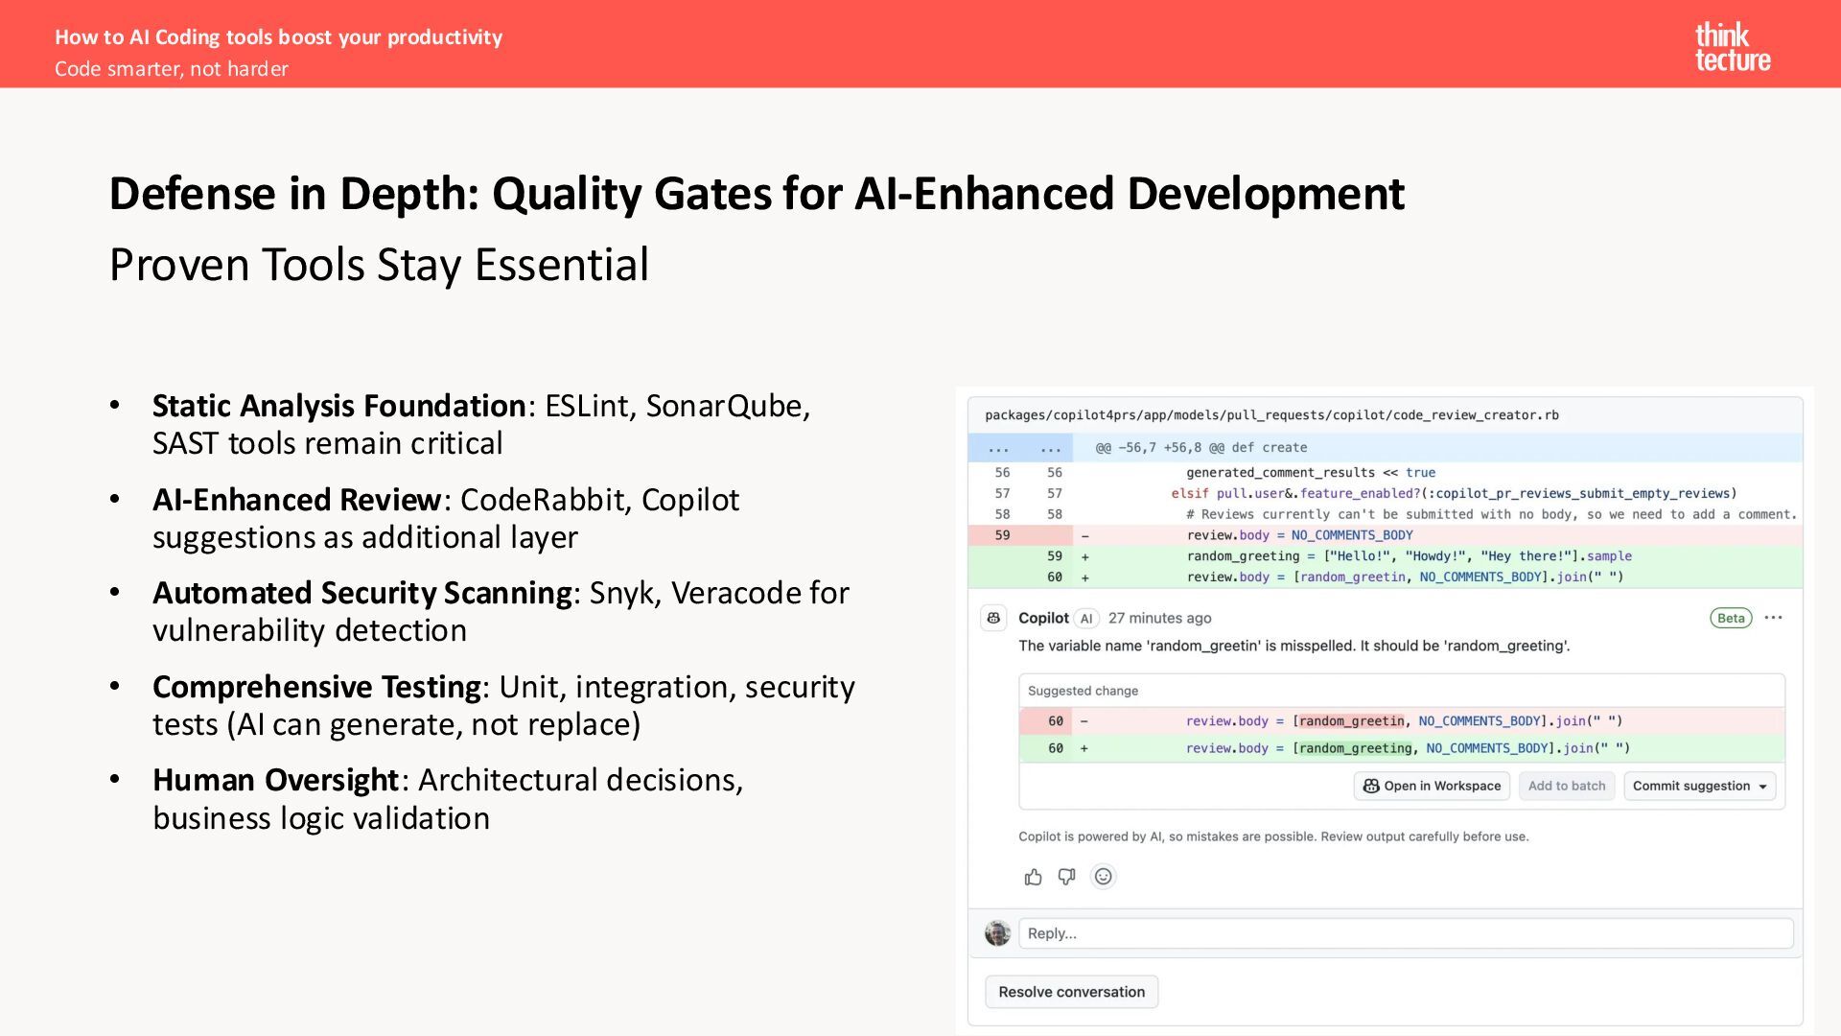1841x1036 pixels.
Task: Click the Copilot author name
Action: [1042, 619]
